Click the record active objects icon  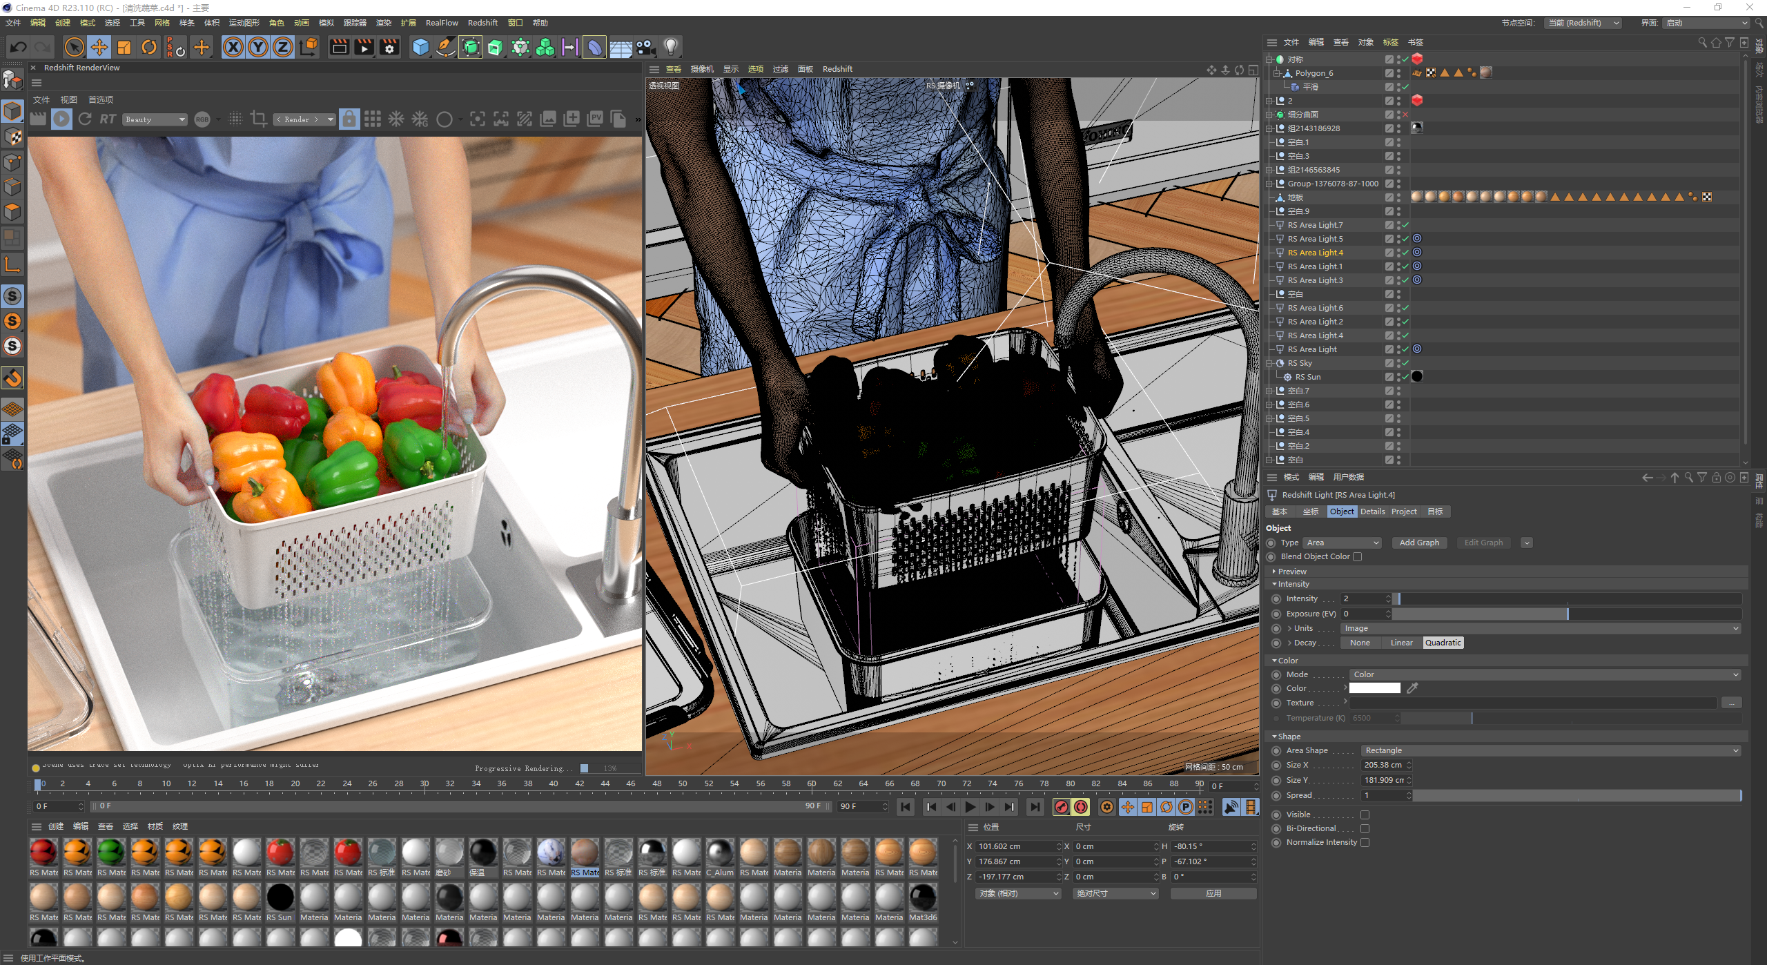click(x=1062, y=806)
